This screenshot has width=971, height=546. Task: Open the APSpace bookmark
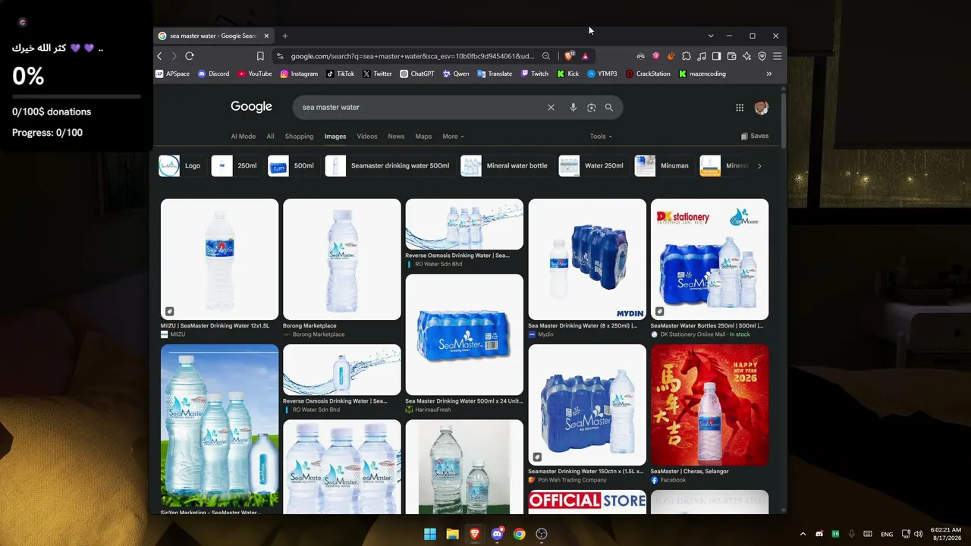tap(172, 74)
